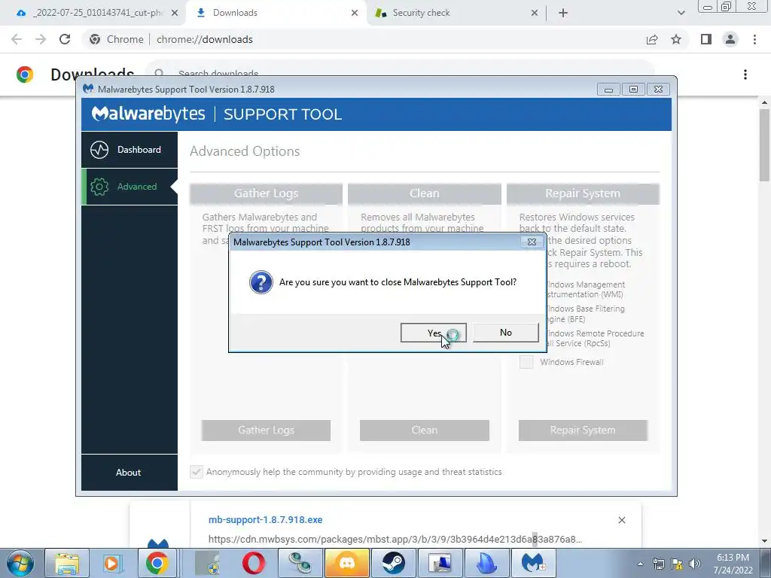The width and height of the screenshot is (771, 578).
Task: Show hidden system tray icons
Action: tap(640, 564)
